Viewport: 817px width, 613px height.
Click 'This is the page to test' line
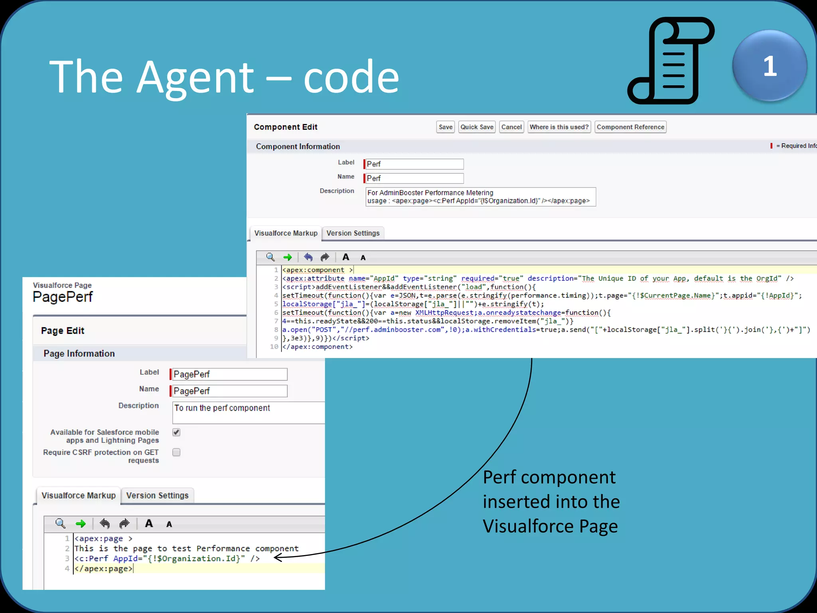(x=186, y=549)
